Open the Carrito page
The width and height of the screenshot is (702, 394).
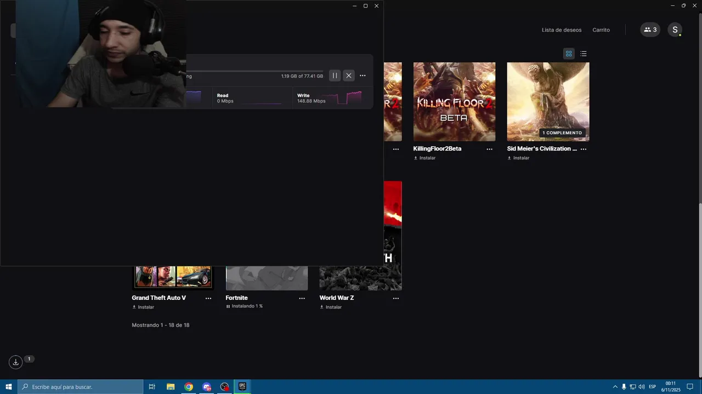coord(601,30)
